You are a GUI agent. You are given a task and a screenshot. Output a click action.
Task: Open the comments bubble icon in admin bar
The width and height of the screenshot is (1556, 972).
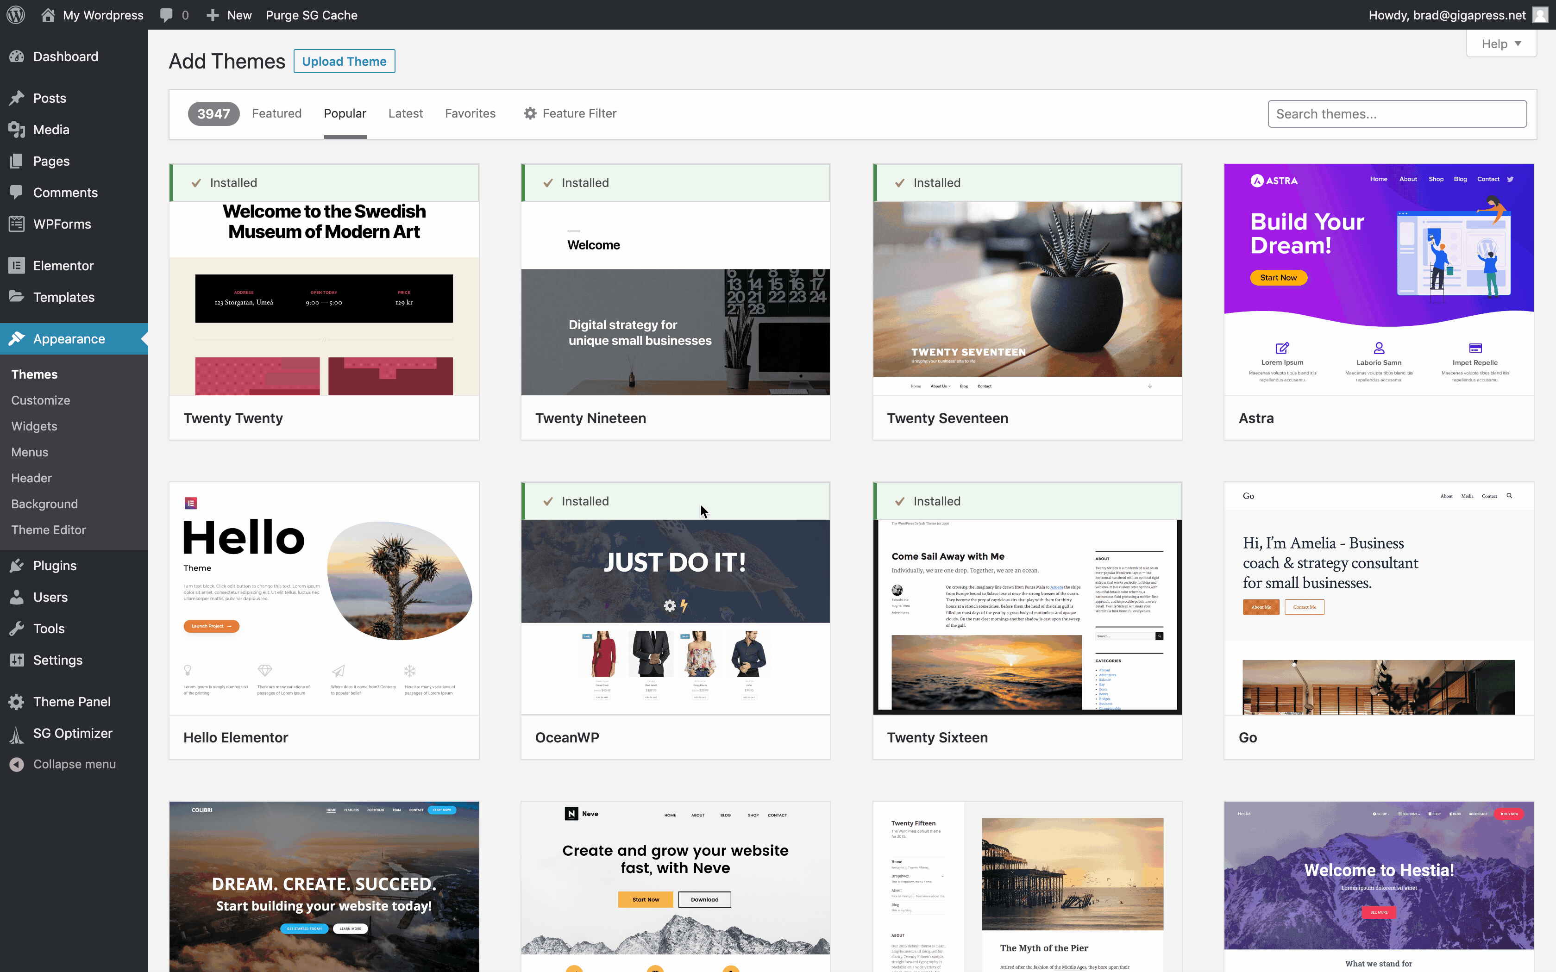click(167, 15)
